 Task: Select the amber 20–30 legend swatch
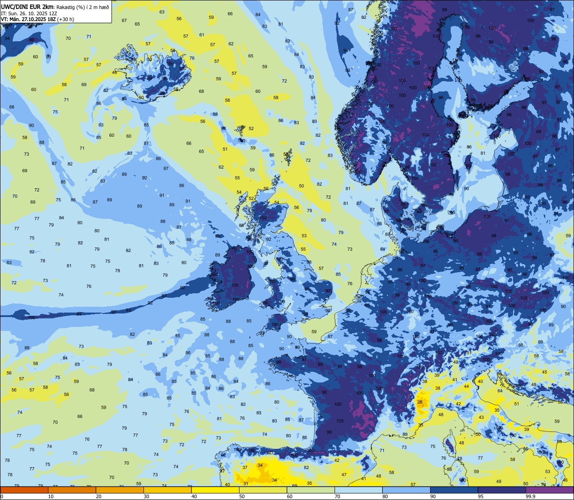[120, 490]
